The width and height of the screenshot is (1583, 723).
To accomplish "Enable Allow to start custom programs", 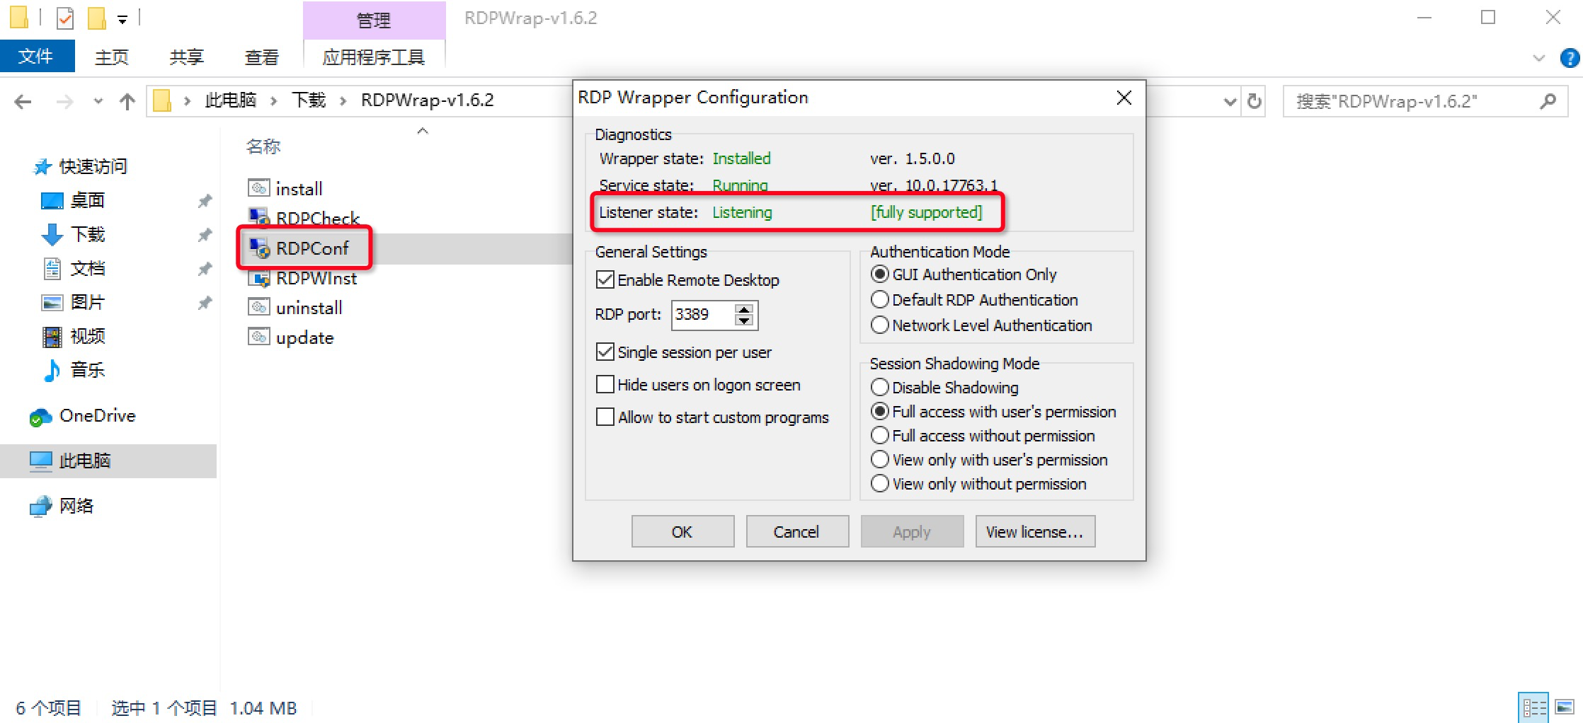I will (605, 417).
